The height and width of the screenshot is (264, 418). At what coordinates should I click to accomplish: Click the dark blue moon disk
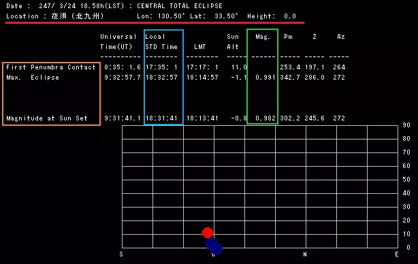214,246
